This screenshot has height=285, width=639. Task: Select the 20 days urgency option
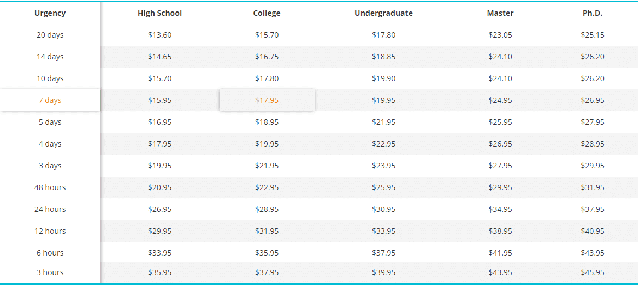tap(50, 35)
